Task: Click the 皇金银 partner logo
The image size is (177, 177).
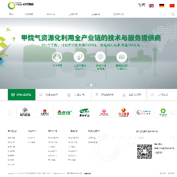Action: click(64, 113)
